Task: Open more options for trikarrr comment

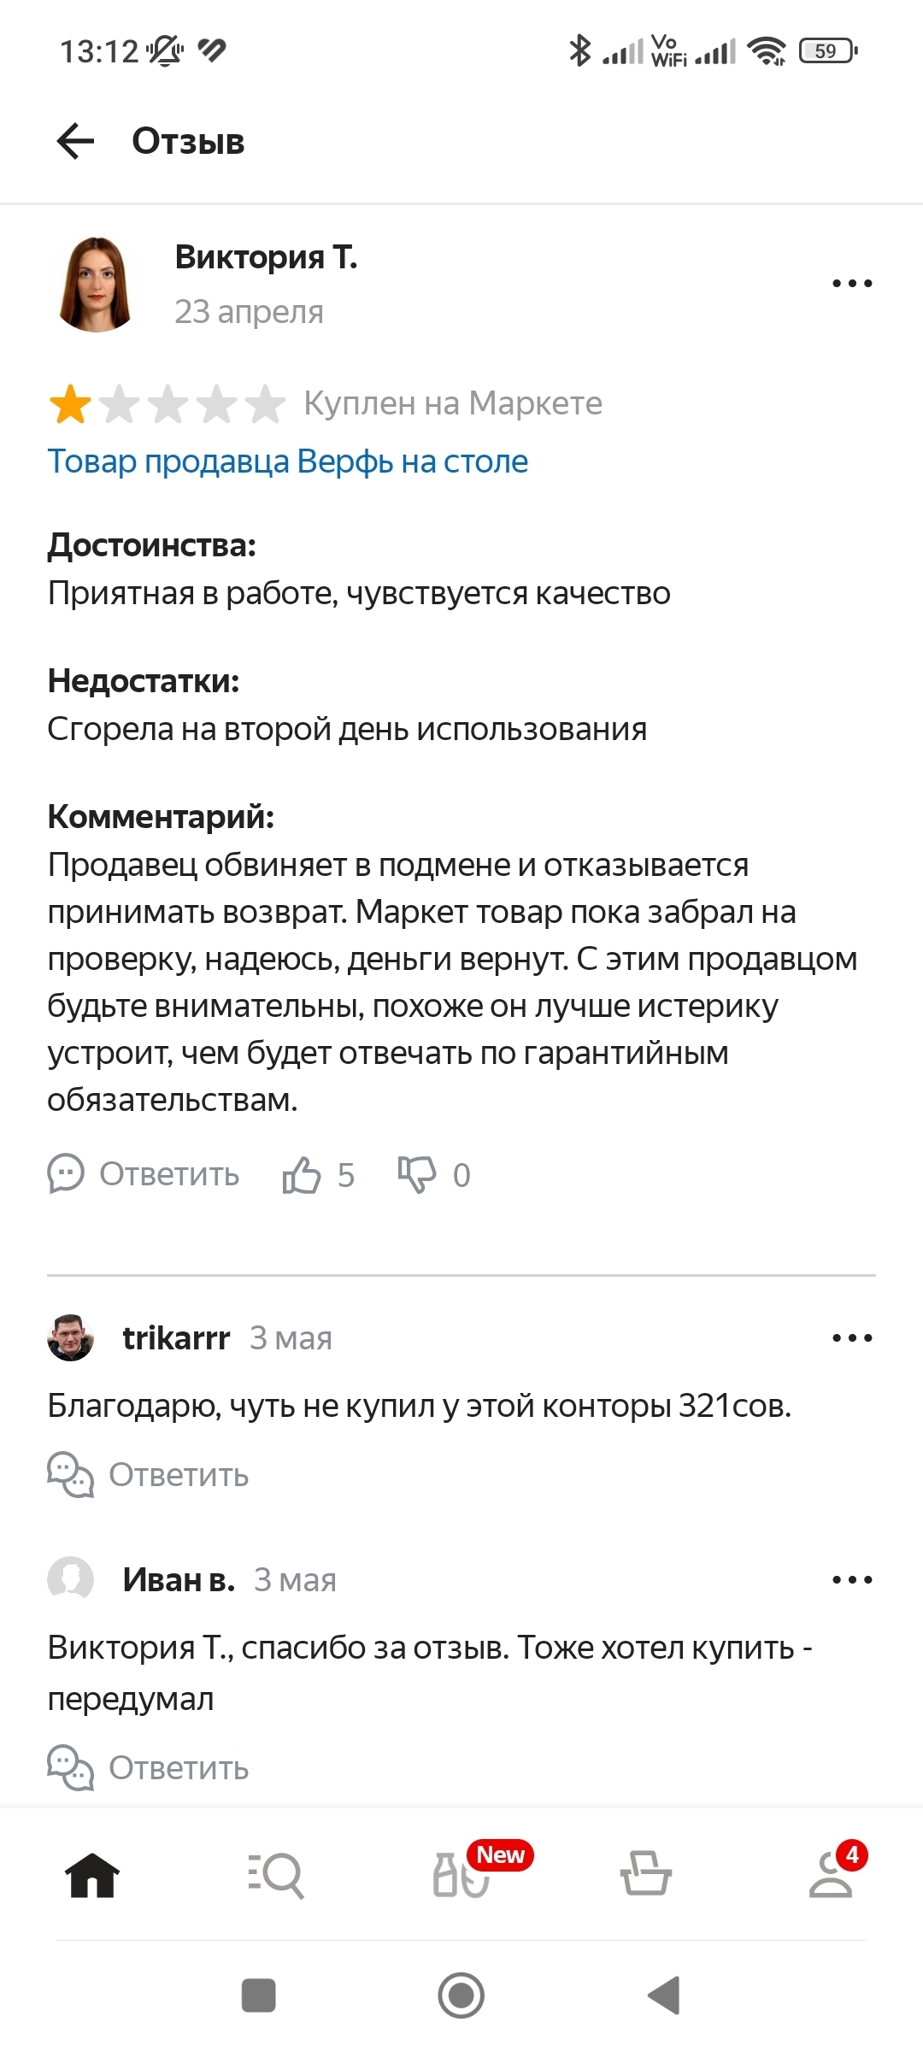Action: click(x=852, y=1337)
